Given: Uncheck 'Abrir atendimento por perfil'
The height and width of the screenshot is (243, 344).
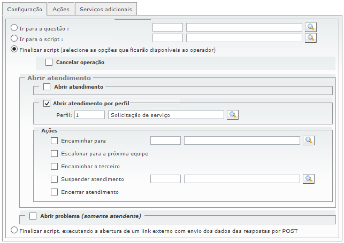Looking at the screenshot, I should pyautogui.click(x=47, y=104).
